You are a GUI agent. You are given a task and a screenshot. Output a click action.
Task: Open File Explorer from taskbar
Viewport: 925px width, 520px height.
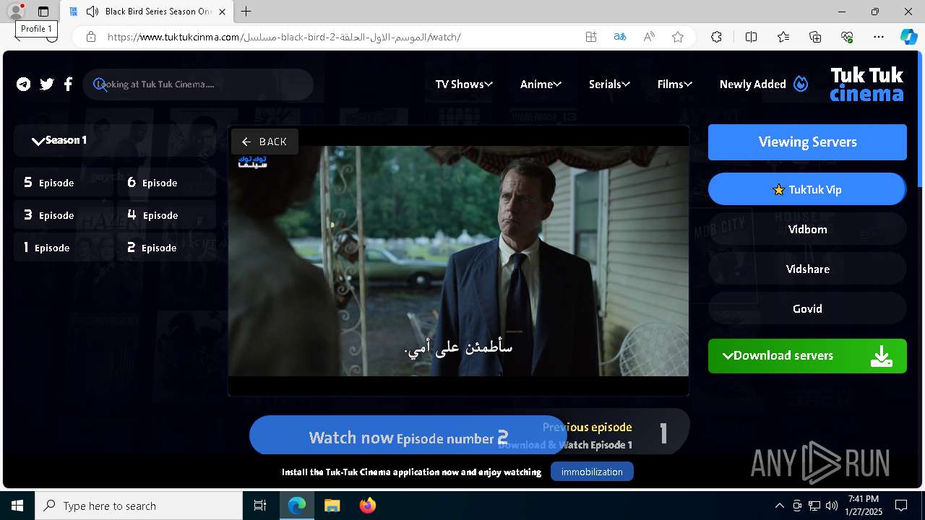point(332,506)
